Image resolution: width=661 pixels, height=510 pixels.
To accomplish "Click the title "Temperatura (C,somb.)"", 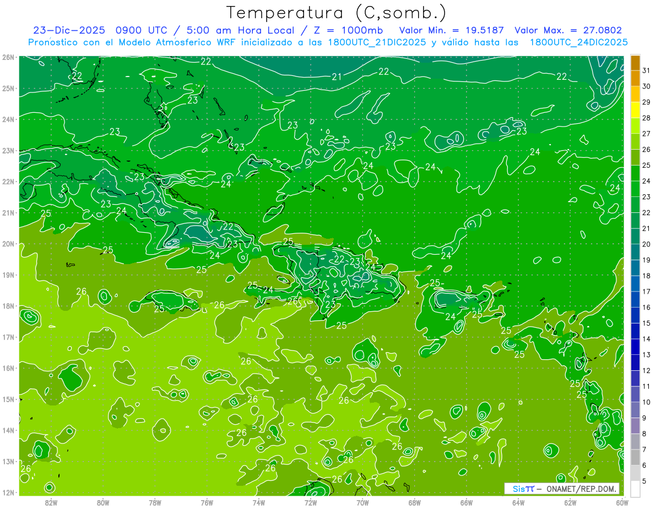I will [337, 13].
